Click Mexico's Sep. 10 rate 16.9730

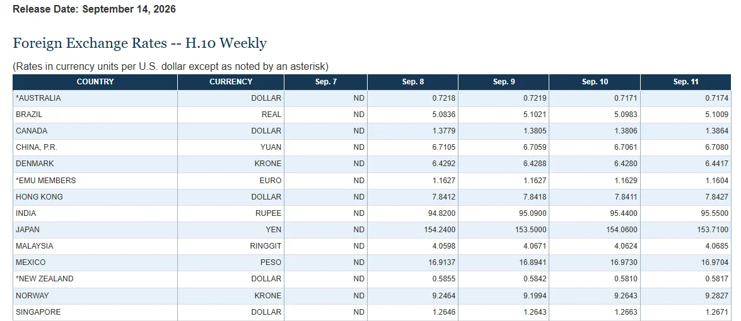(595, 262)
